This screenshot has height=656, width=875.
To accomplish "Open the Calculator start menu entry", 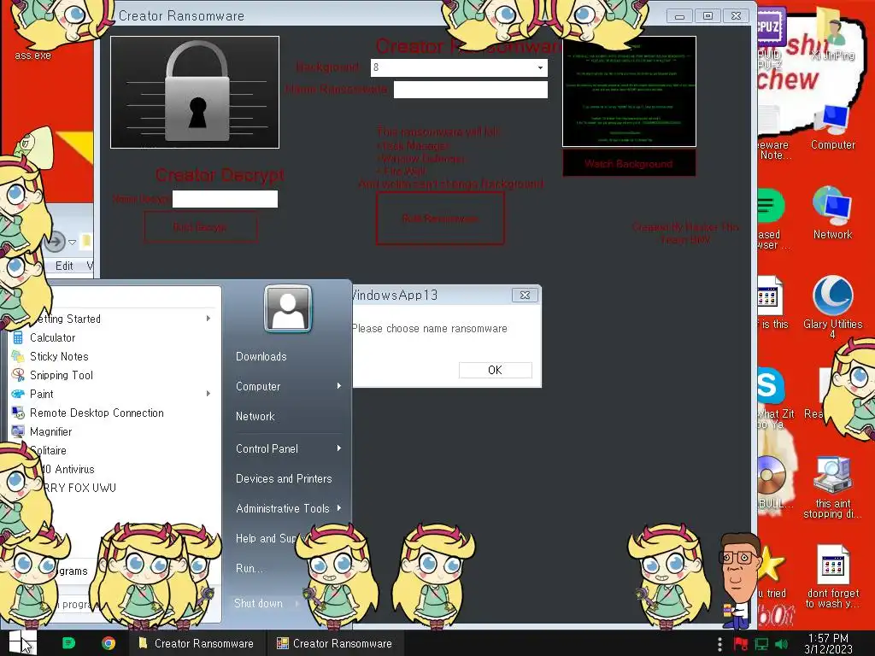I will point(52,337).
